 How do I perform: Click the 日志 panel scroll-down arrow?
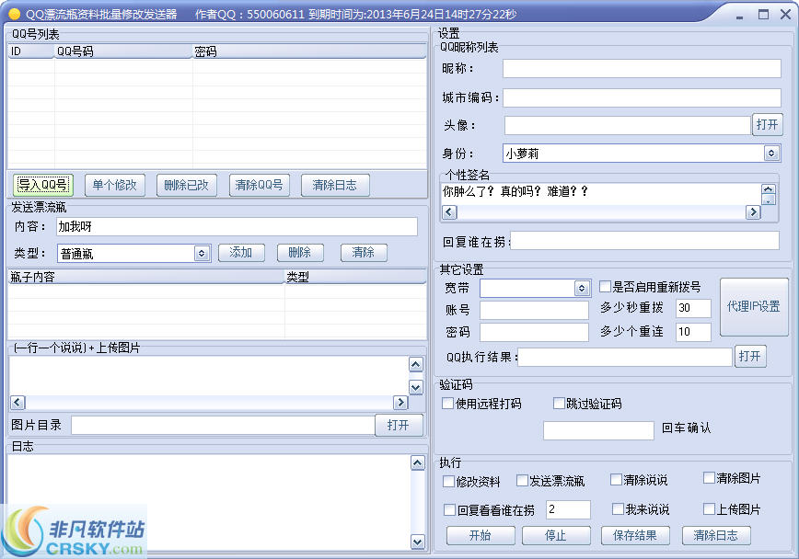[418, 542]
